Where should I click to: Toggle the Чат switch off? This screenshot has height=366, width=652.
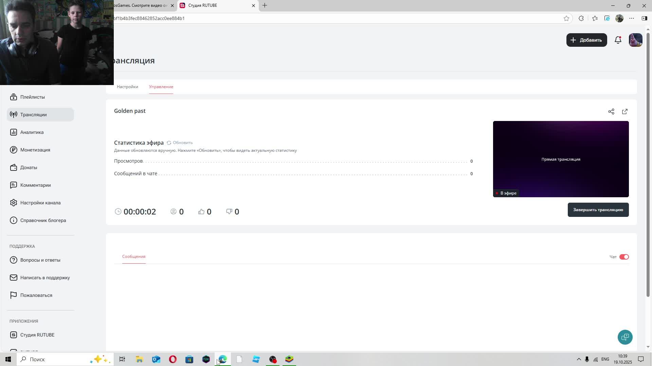[624, 257]
